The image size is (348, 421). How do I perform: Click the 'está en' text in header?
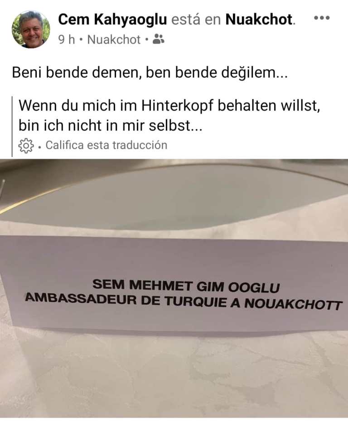(x=196, y=19)
